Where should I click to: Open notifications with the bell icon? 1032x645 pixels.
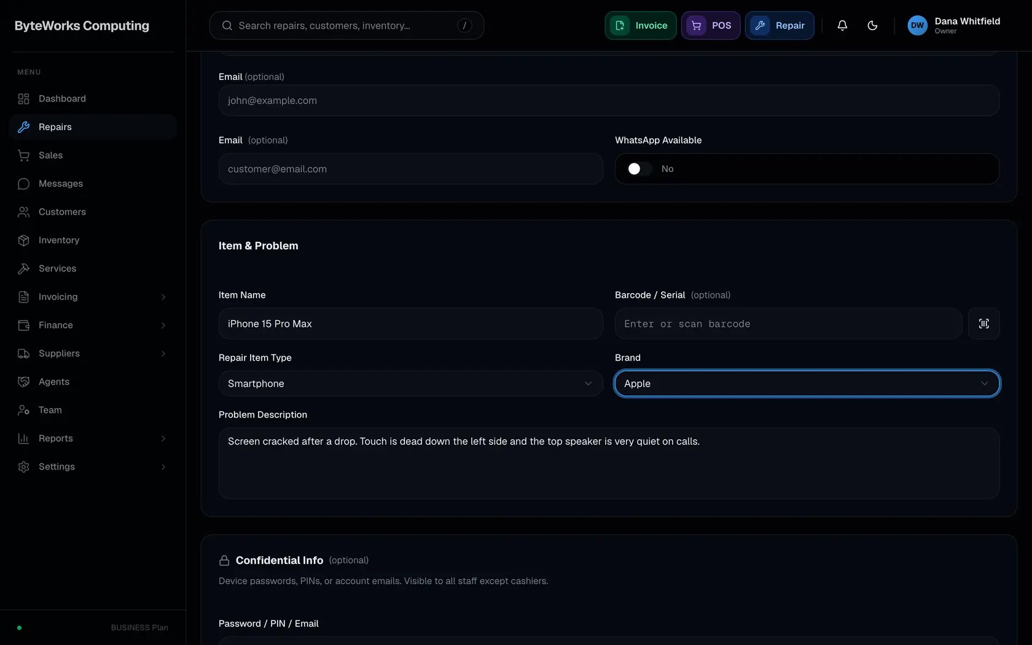click(x=842, y=25)
